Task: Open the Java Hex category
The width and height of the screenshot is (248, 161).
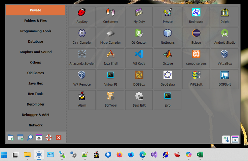Action: click(36, 83)
